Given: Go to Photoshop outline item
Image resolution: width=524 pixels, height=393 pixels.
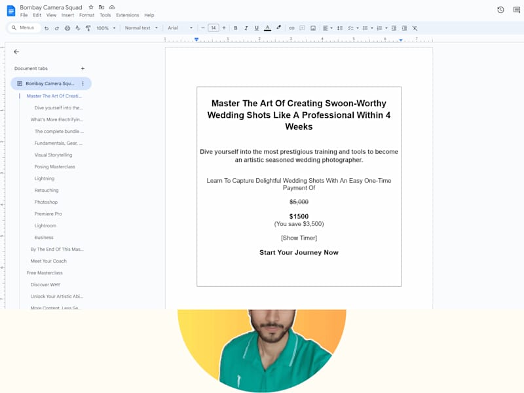Looking at the screenshot, I should 46,202.
